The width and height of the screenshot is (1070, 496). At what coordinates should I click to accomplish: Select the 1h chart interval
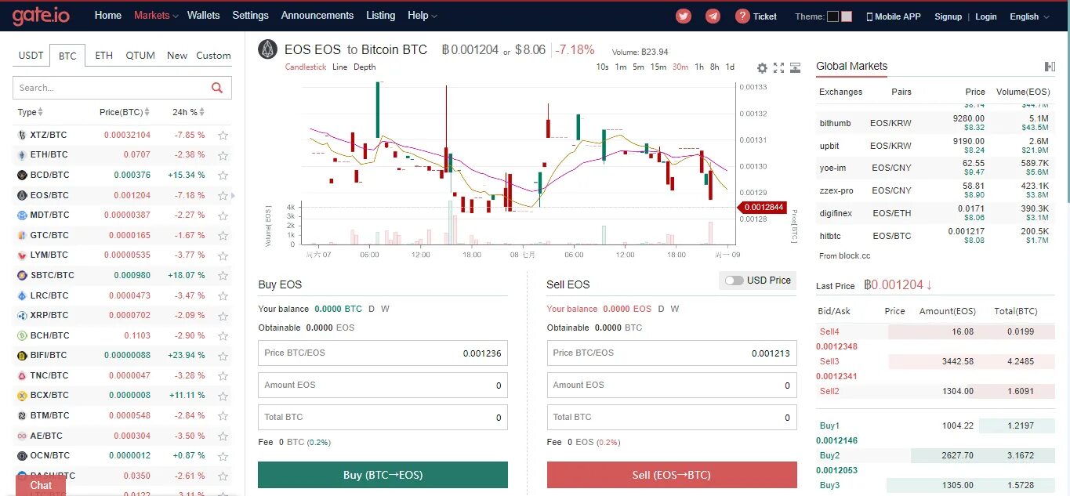tap(699, 67)
